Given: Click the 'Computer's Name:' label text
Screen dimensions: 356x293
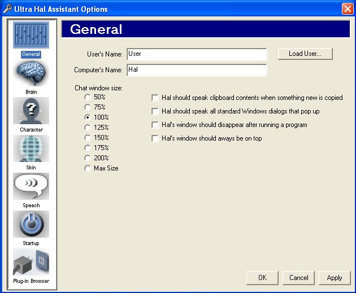Looking at the screenshot, I should [x=98, y=70].
